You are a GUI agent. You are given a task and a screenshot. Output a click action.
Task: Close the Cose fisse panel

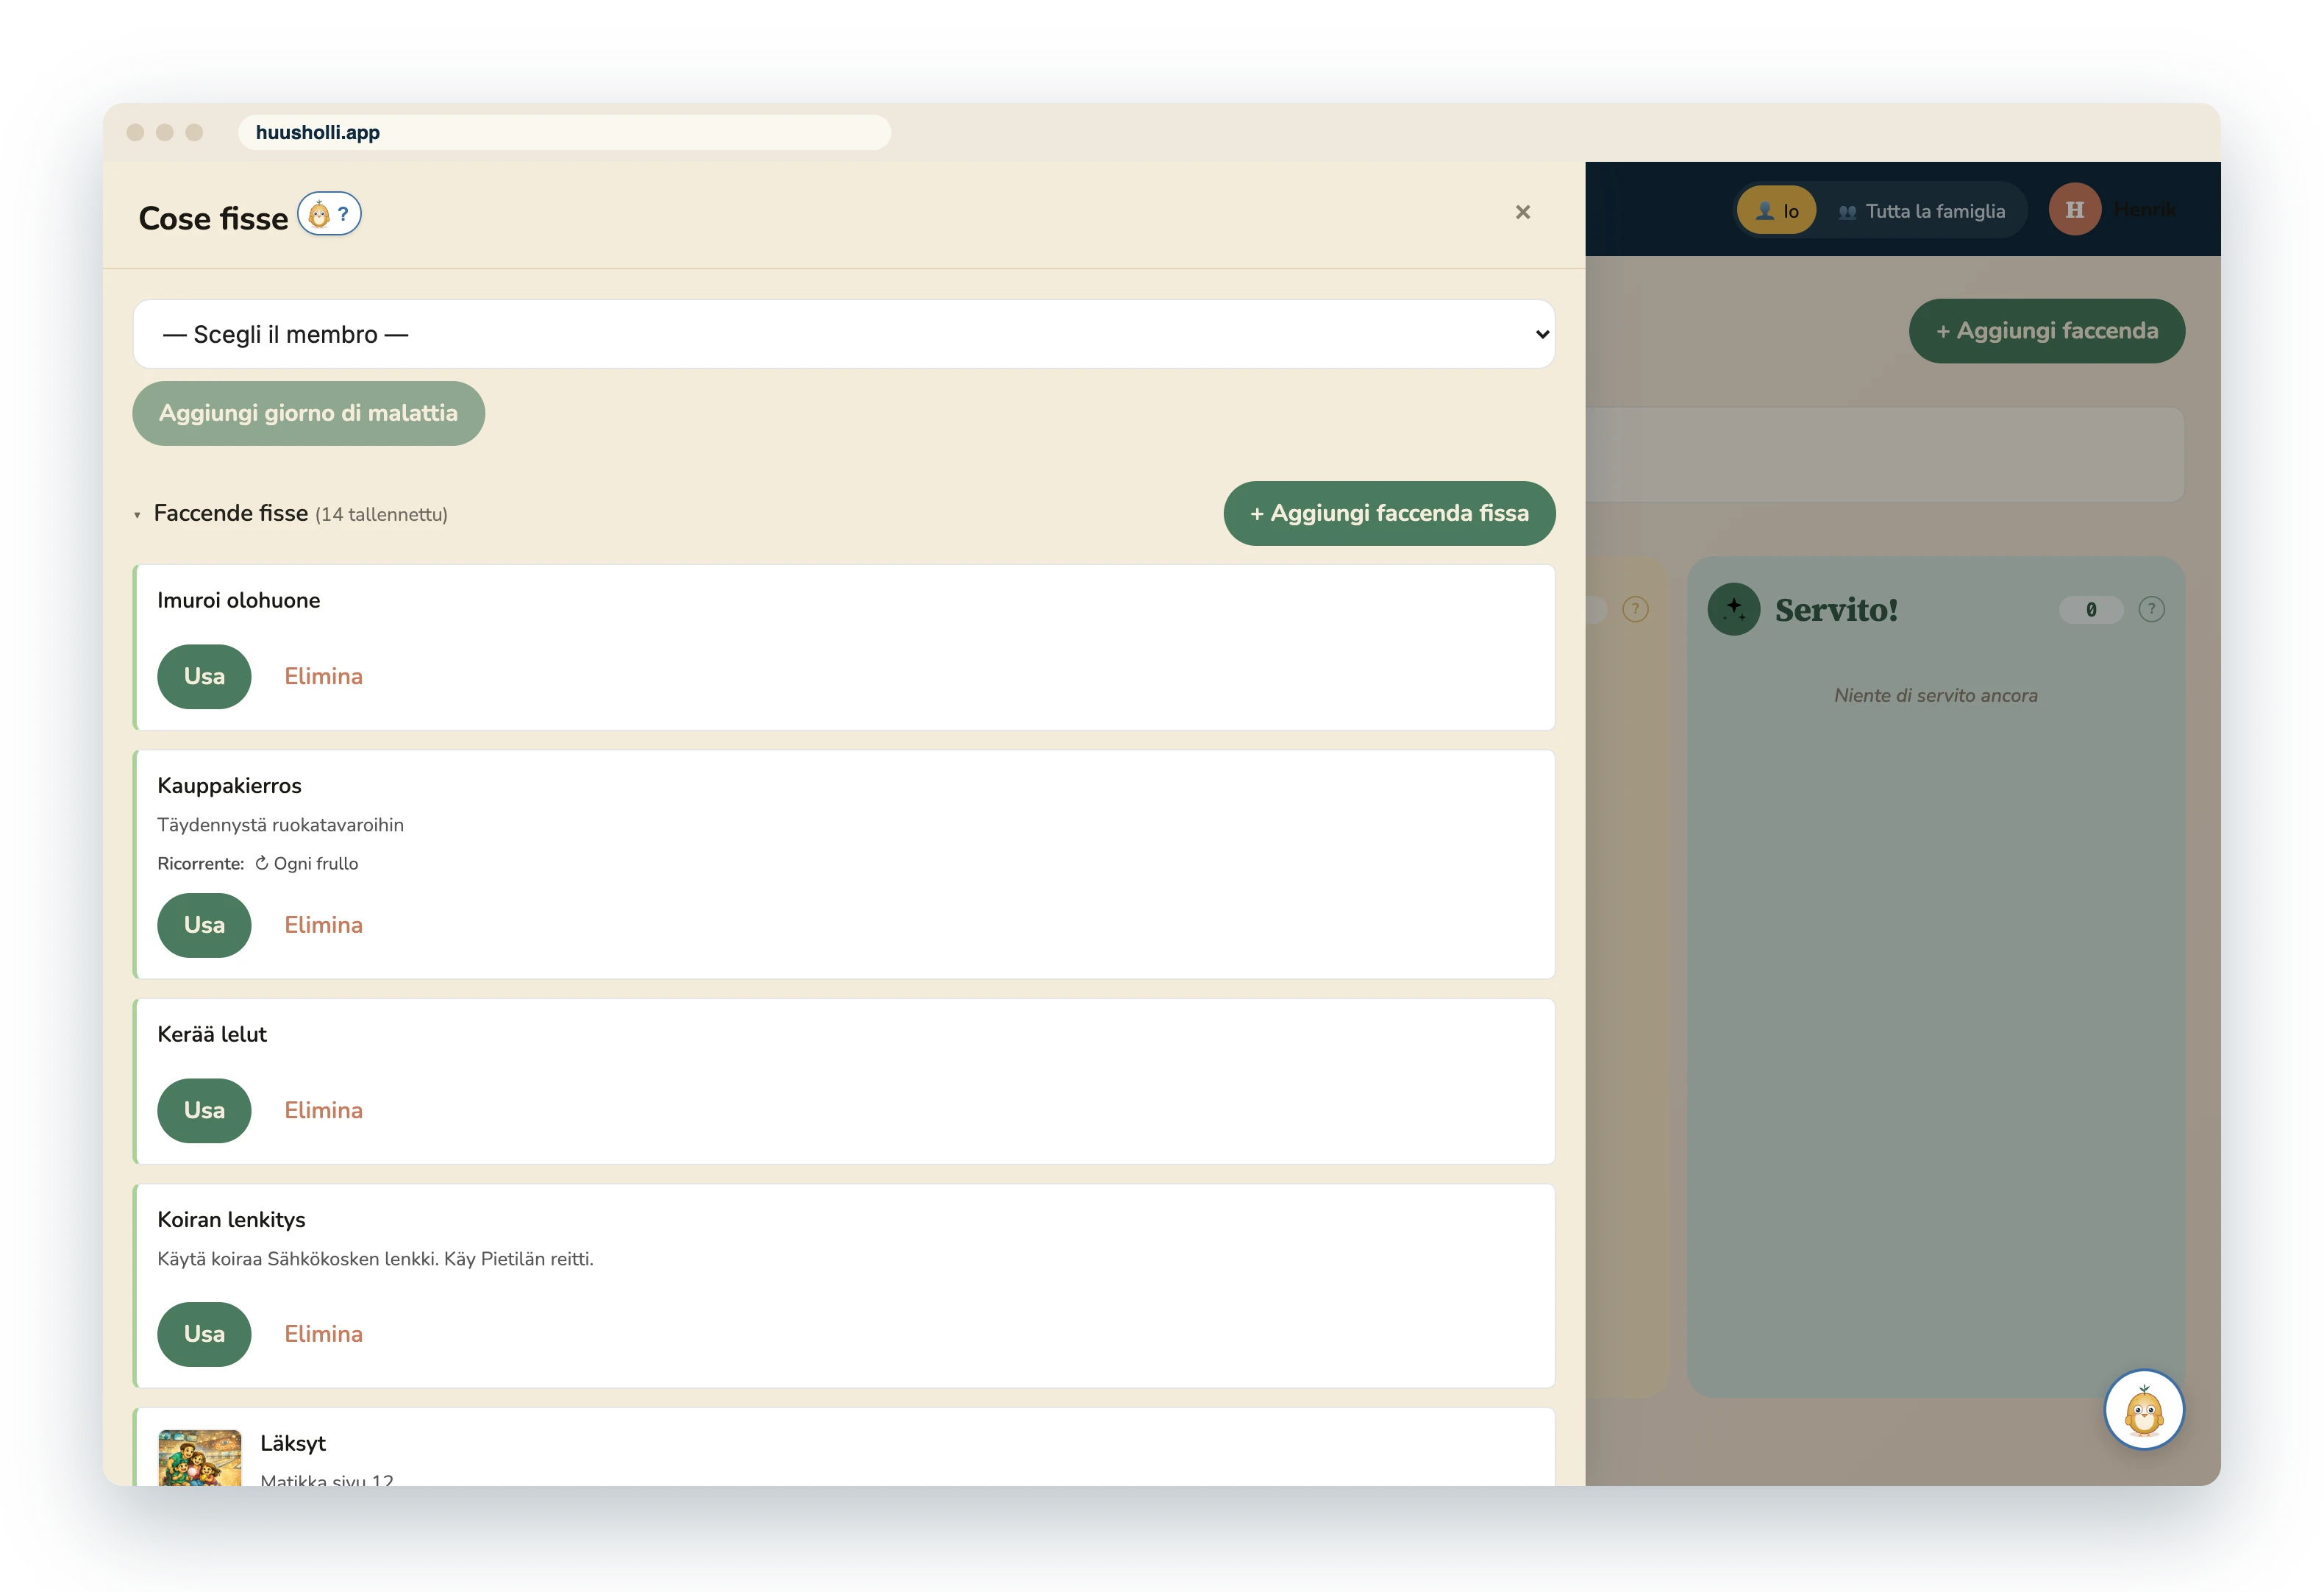1522,212
